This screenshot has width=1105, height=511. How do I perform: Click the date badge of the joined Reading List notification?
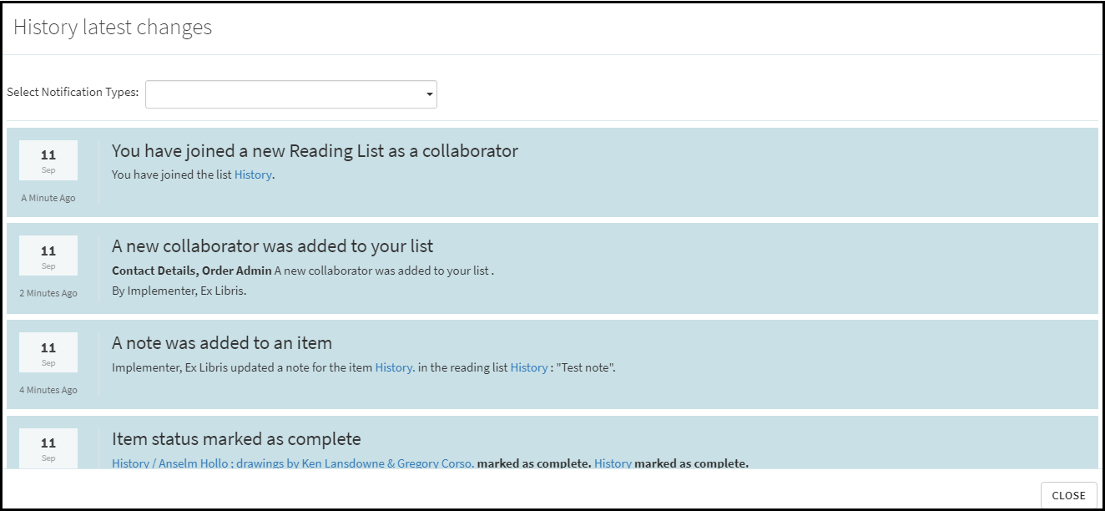click(48, 159)
